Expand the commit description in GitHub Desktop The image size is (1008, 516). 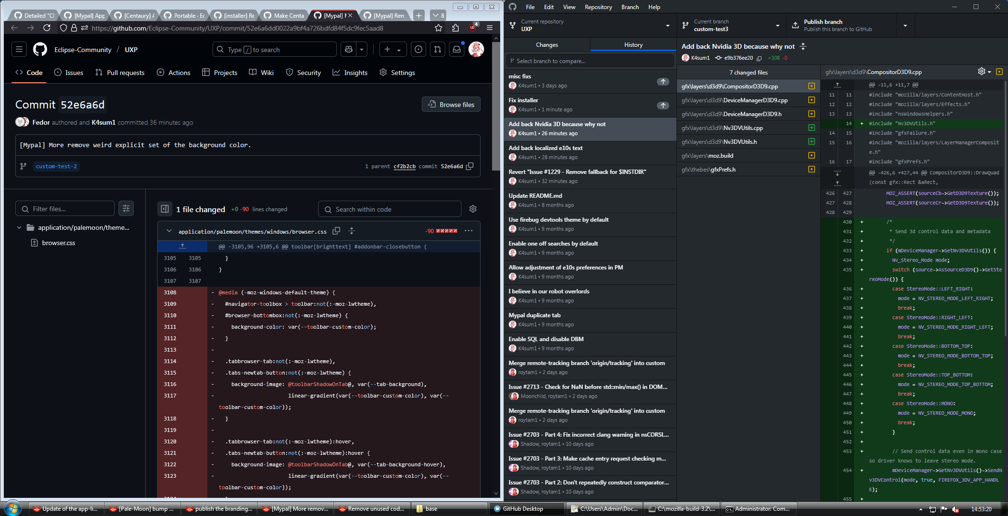coord(803,46)
